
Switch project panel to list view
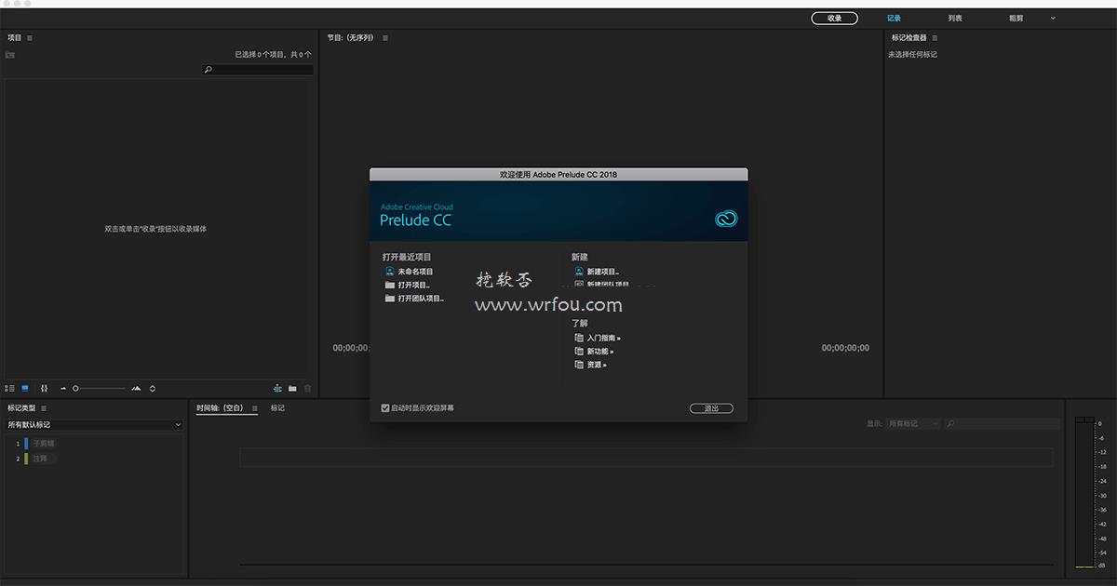click(x=10, y=388)
